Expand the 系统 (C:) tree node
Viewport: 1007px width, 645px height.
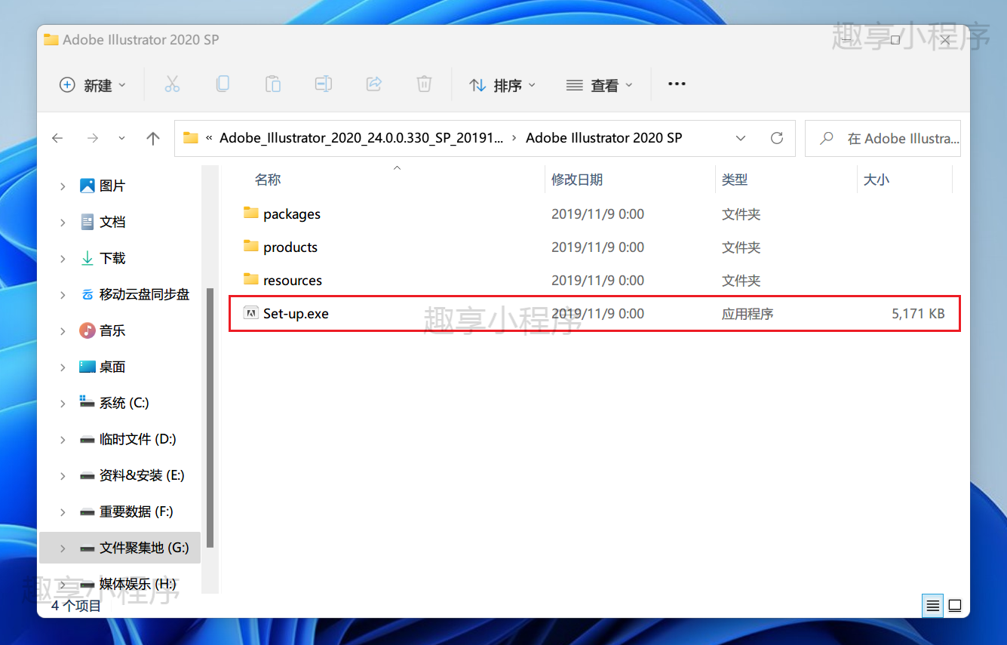click(63, 403)
